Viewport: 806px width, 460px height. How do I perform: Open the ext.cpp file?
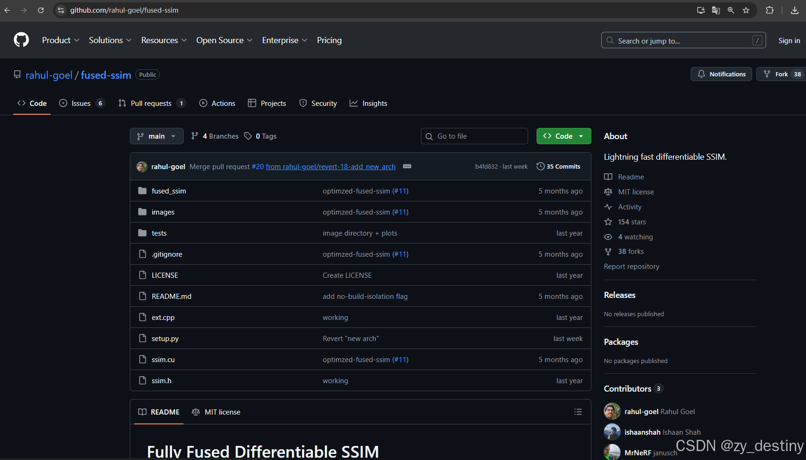tap(163, 317)
